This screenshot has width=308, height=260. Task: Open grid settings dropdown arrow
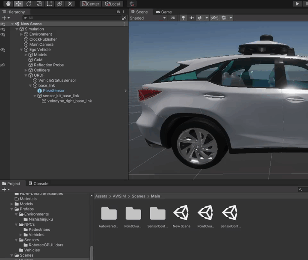point(231,18)
